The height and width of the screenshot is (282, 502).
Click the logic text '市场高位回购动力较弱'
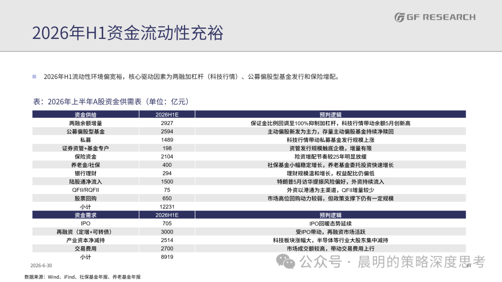click(295, 199)
